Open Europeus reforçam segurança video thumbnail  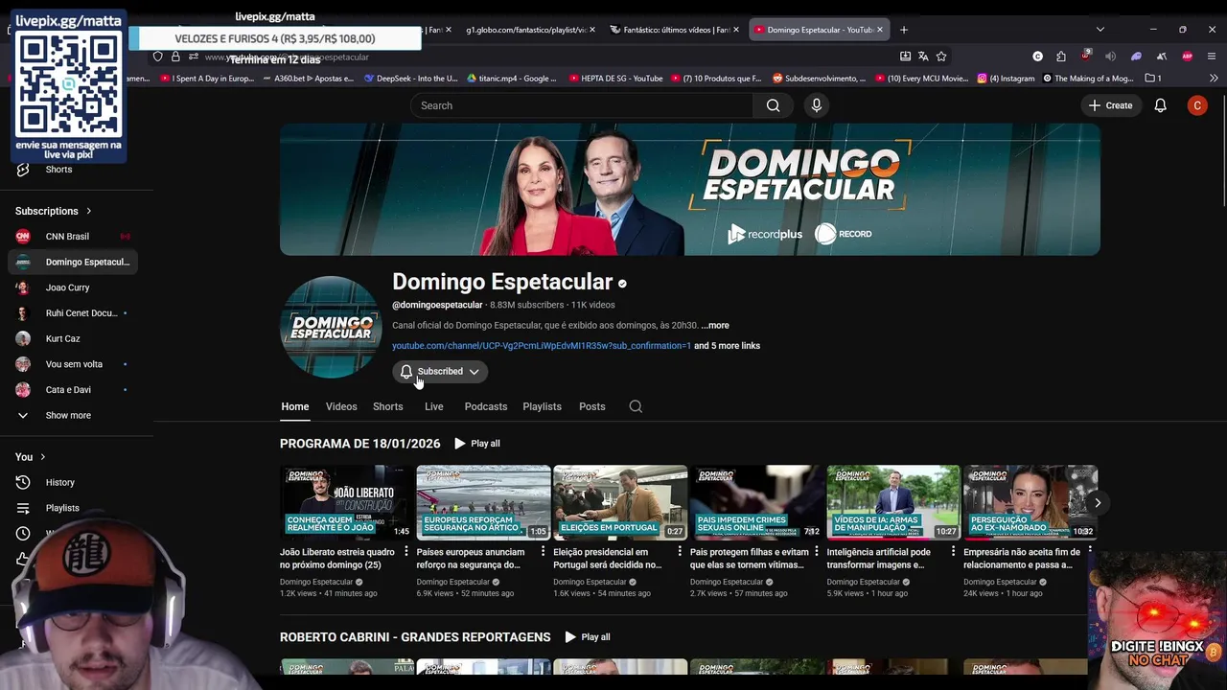[x=484, y=502]
